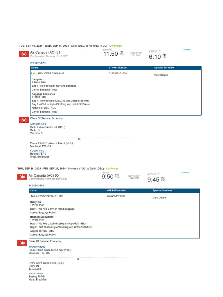Open the PASSENGERS section for flight AC 50
Screen dimensions: 223x297
pos(36,185)
